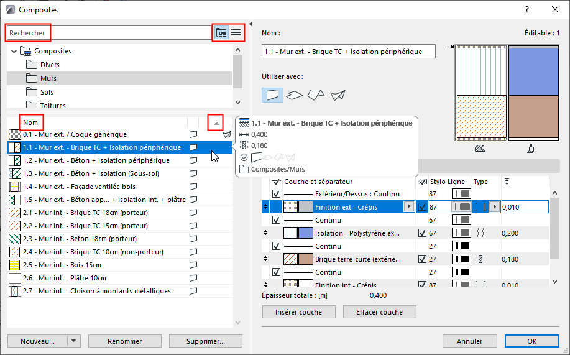Screen dimensions: 570x355
Task: Click Insérer couche button
Action: (x=299, y=312)
